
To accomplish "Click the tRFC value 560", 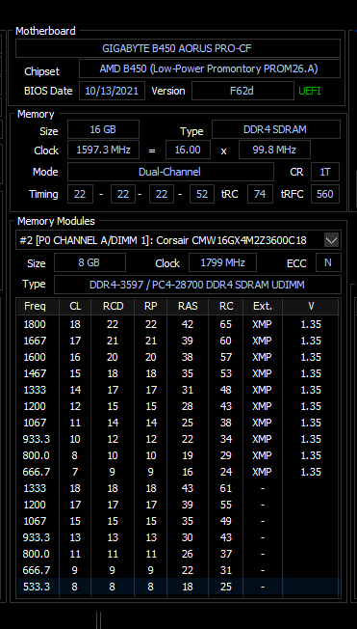I will pos(325,194).
